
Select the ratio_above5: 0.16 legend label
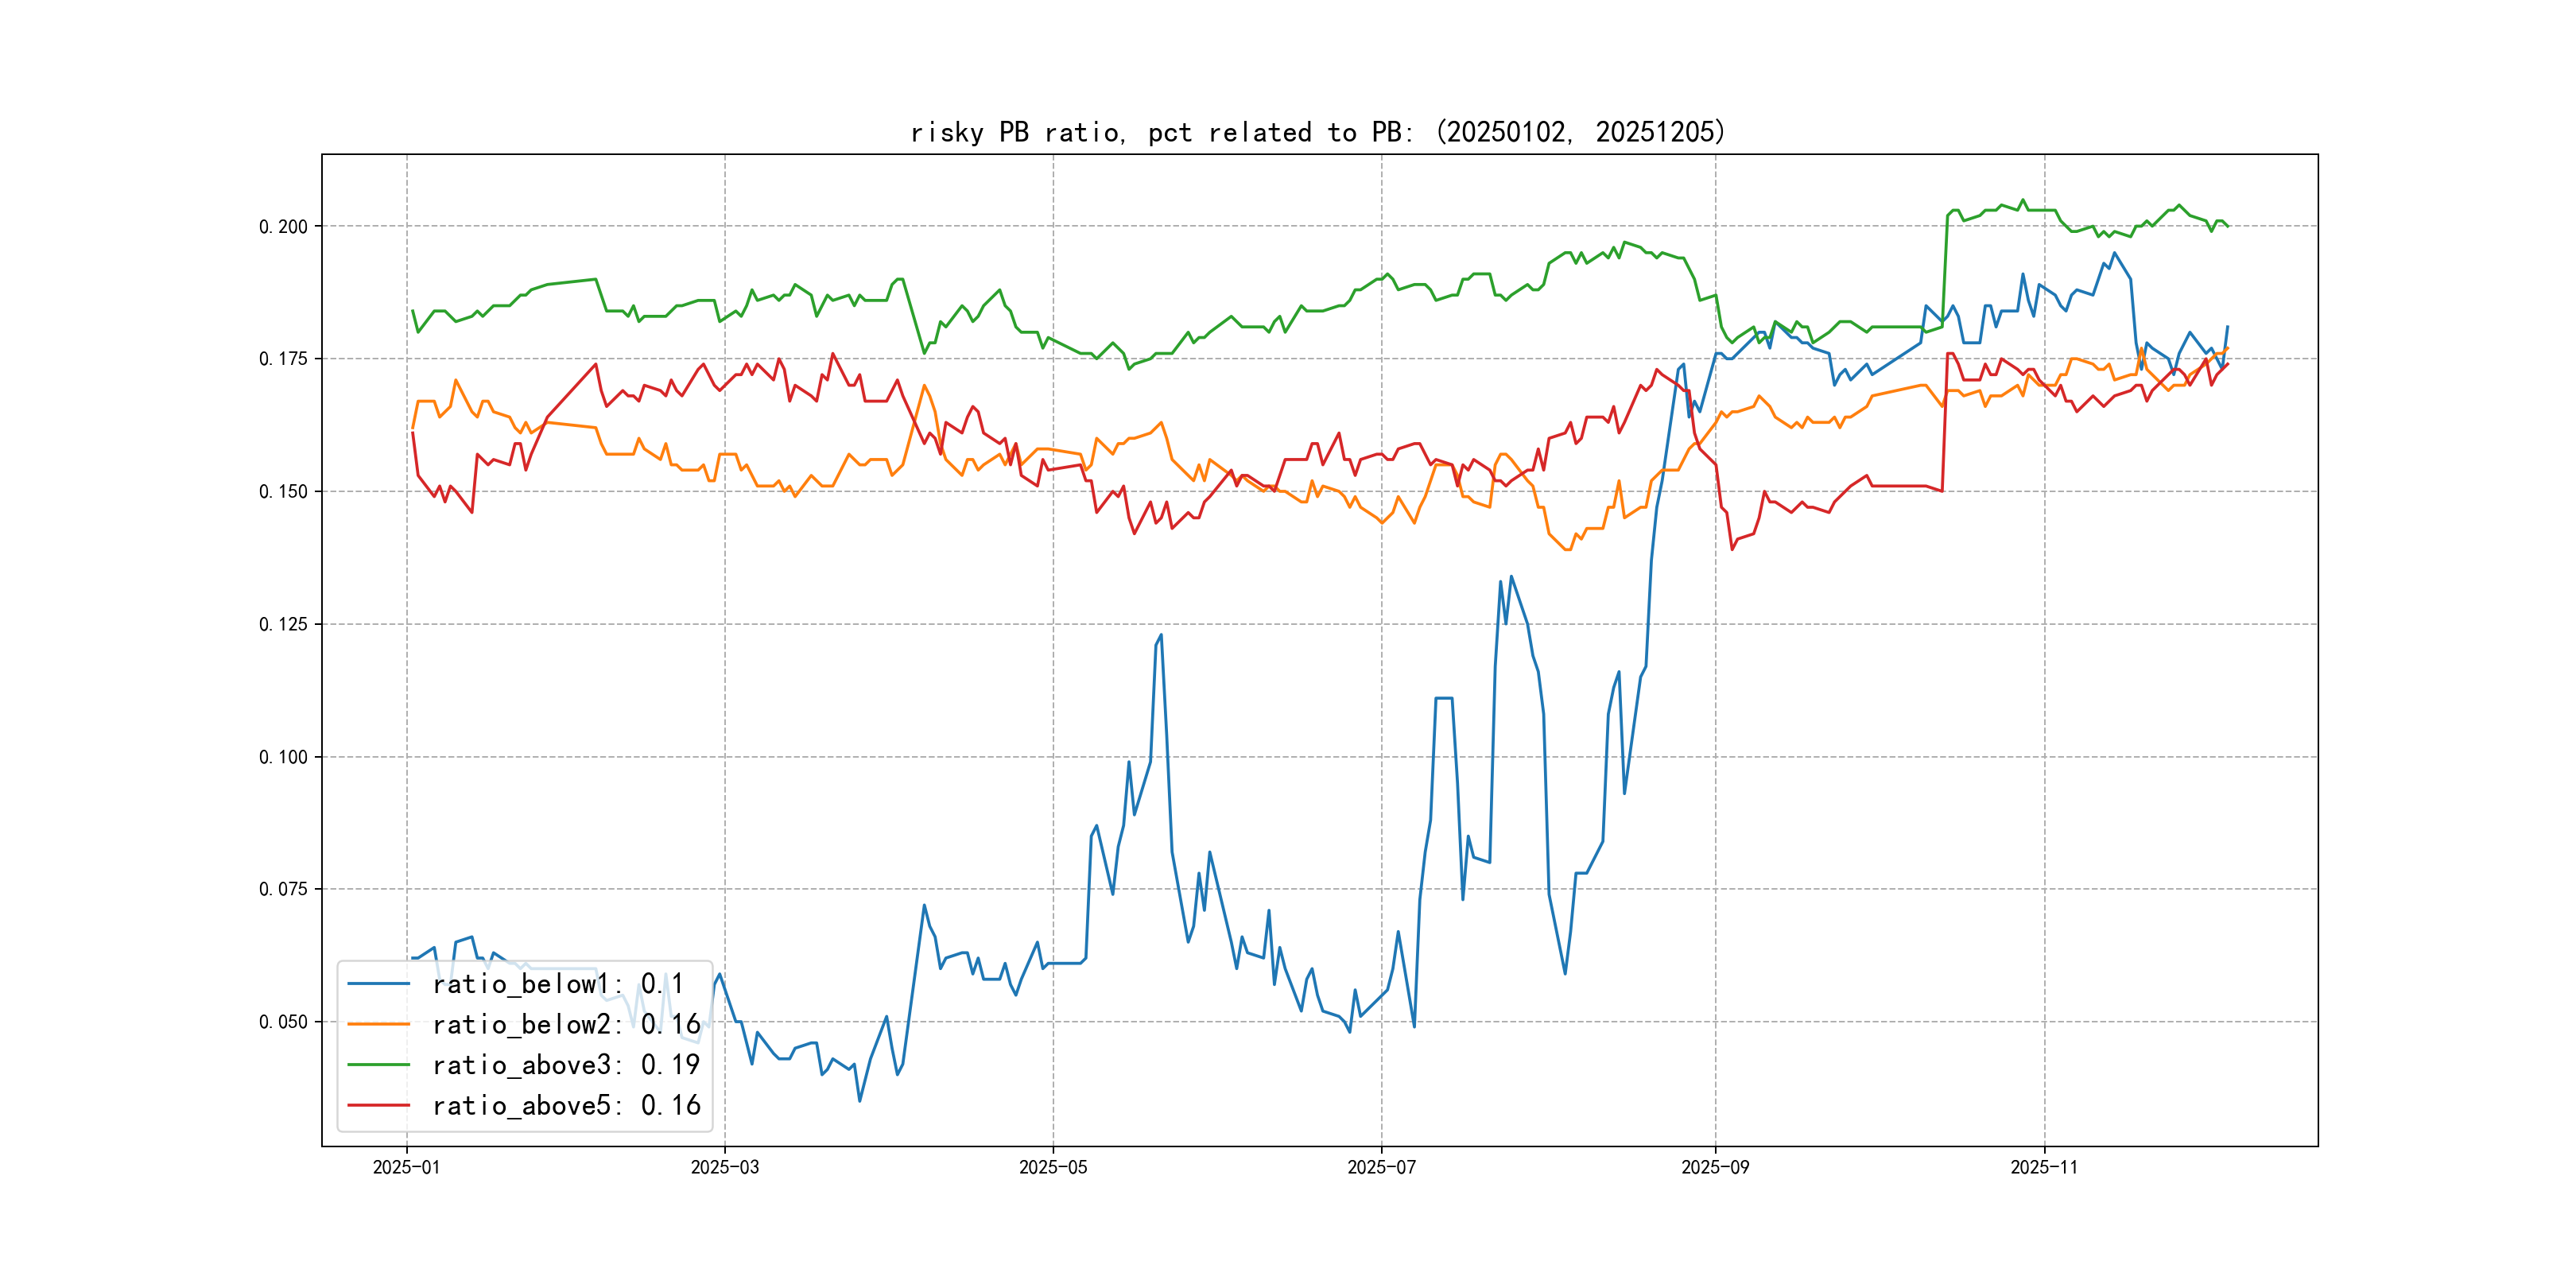566,1105
